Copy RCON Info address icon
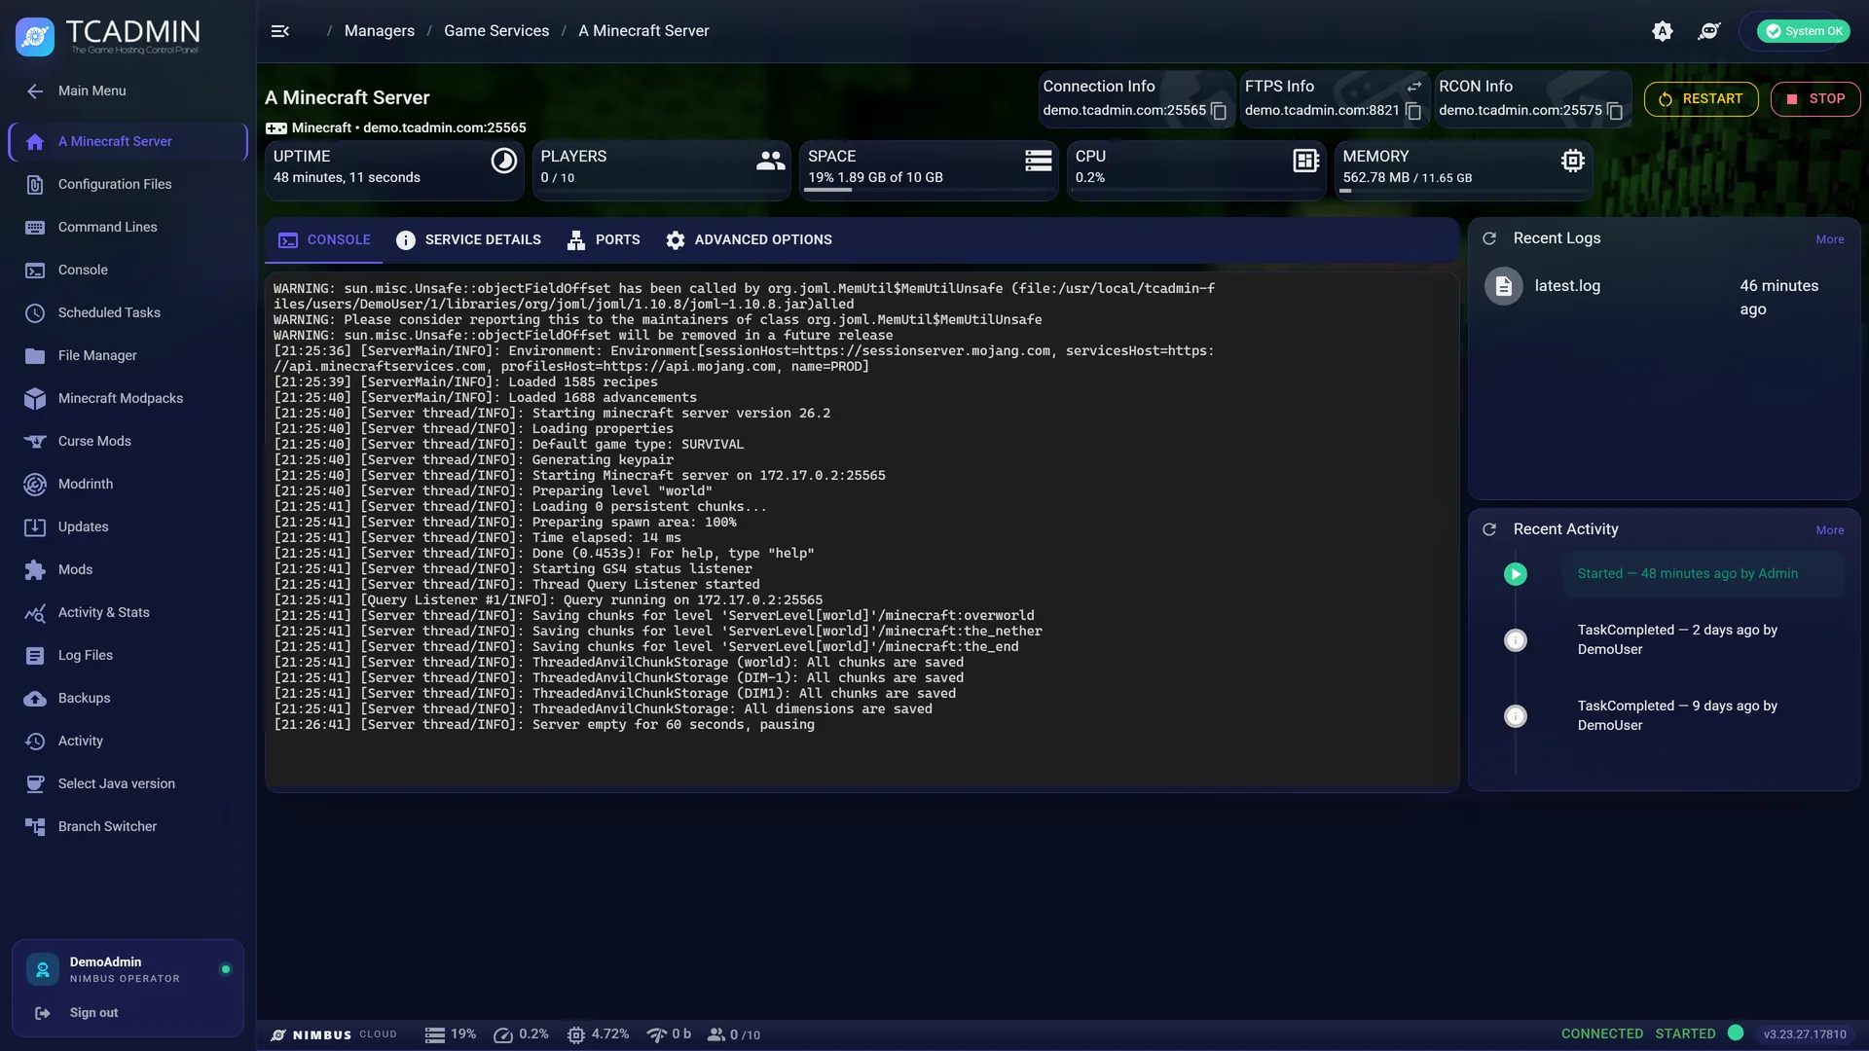This screenshot has width=1869, height=1051. point(1615,111)
